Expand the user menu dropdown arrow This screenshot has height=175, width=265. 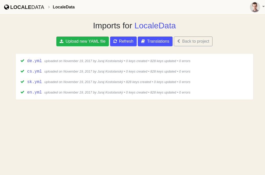[263, 6]
